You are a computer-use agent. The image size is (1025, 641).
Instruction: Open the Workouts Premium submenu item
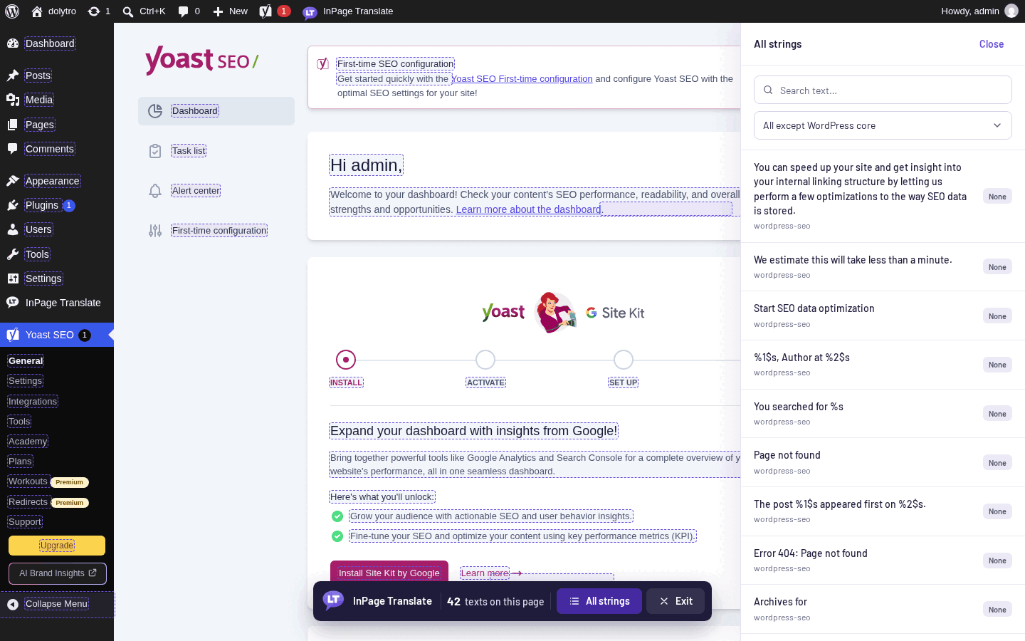[x=48, y=481]
